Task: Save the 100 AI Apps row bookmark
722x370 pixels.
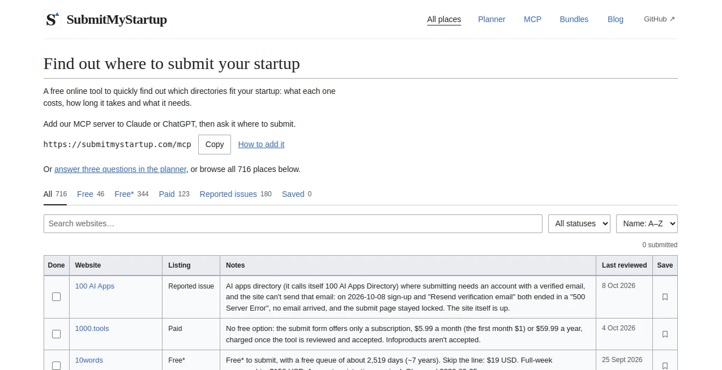Action: coord(665,297)
